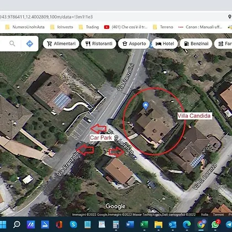The width and height of the screenshot is (232, 232).
Task: Open the IoInvesto bookmark folder
Action: tap(62, 27)
